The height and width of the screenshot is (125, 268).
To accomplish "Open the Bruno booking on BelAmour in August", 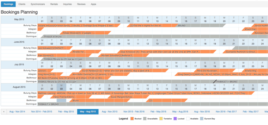I will coord(100,101).
